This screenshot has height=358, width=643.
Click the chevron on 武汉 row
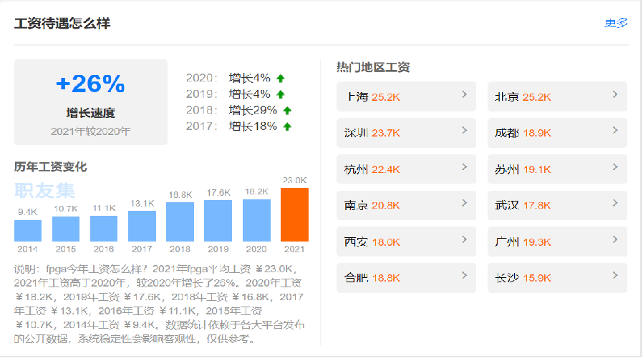[615, 204]
